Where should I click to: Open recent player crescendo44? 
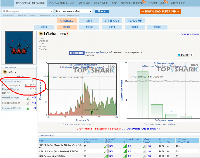(x=8, y=15)
